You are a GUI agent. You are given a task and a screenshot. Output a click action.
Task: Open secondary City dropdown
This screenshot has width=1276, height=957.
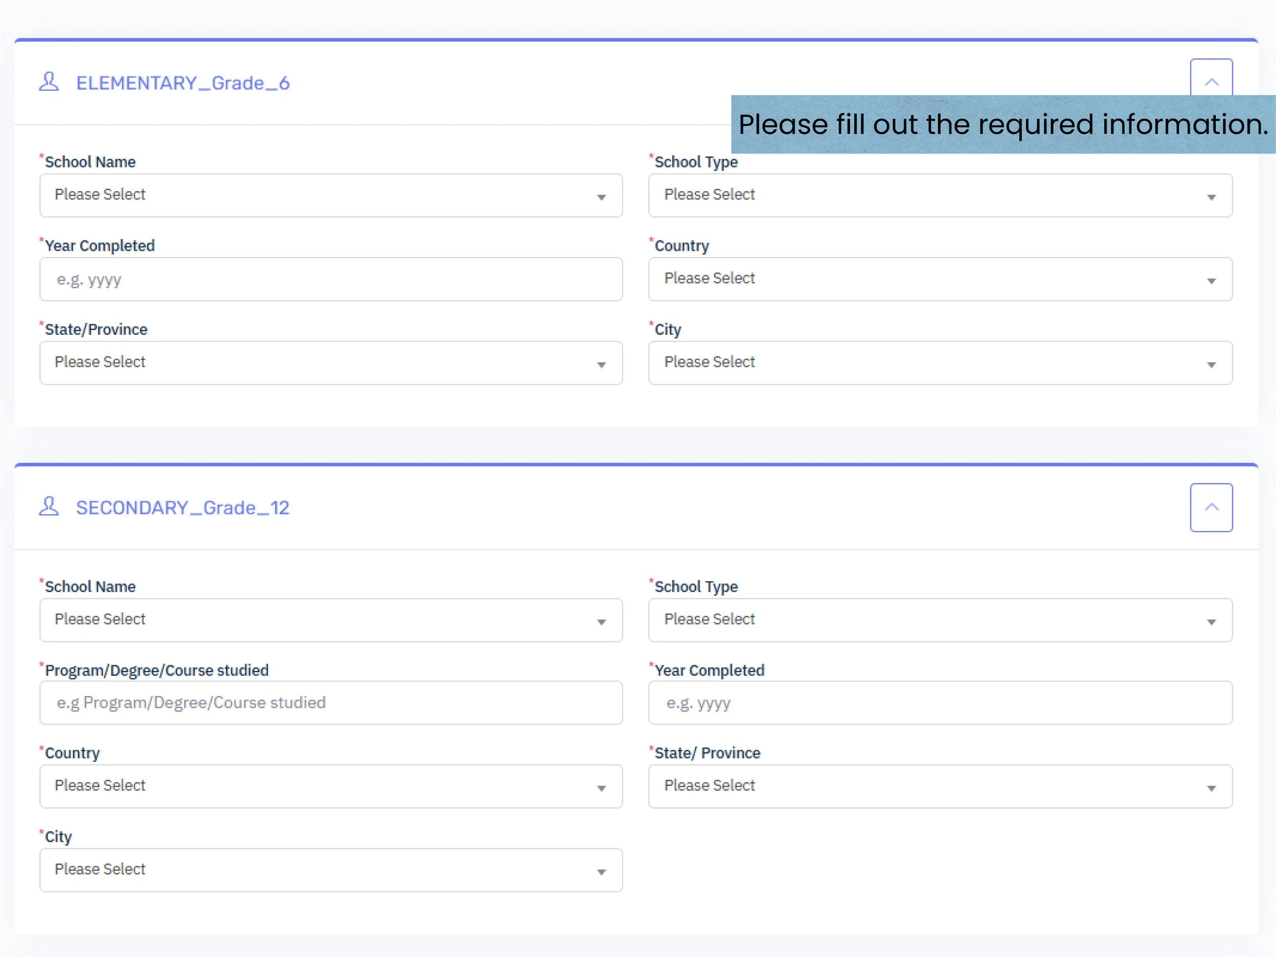331,870
